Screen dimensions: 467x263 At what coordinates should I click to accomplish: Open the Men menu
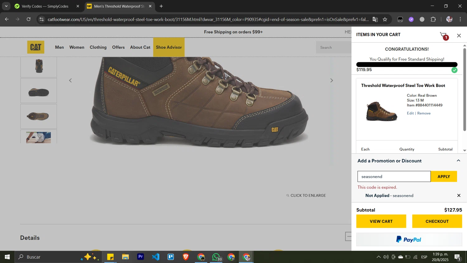coord(59,47)
